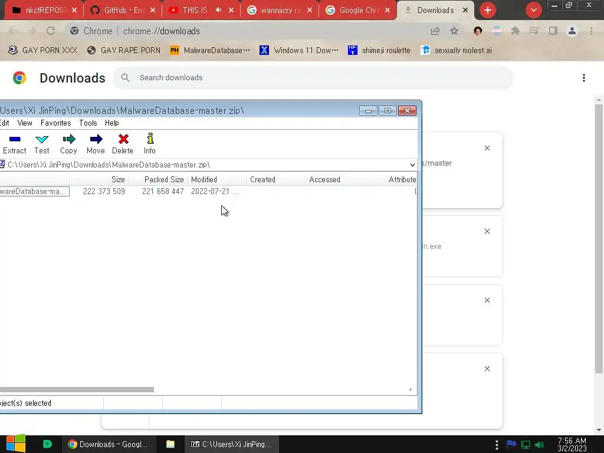Open the shimeji roulette bookmark
Image resolution: width=604 pixels, height=453 pixels.
coord(379,51)
